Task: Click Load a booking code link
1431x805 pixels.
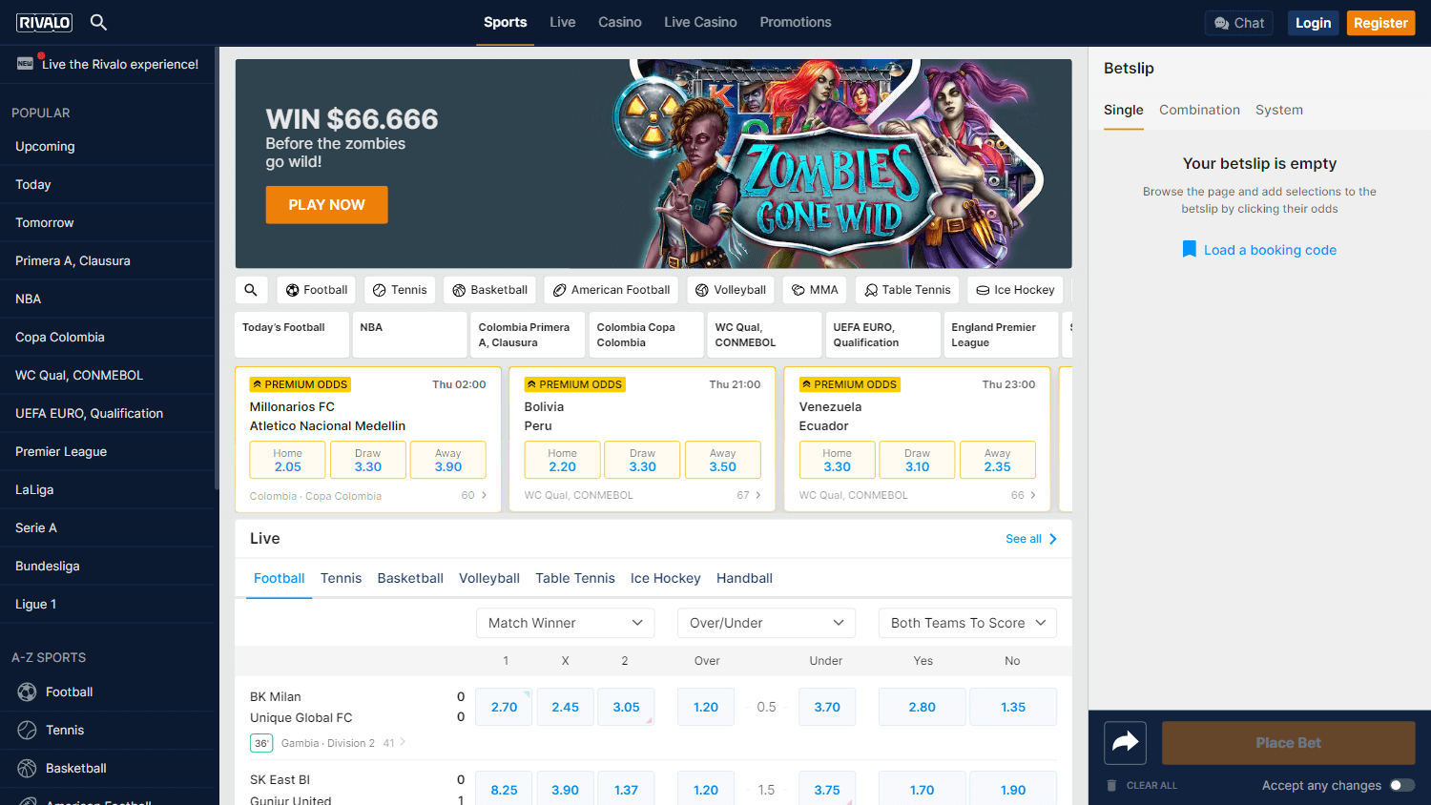Action: [1270, 250]
